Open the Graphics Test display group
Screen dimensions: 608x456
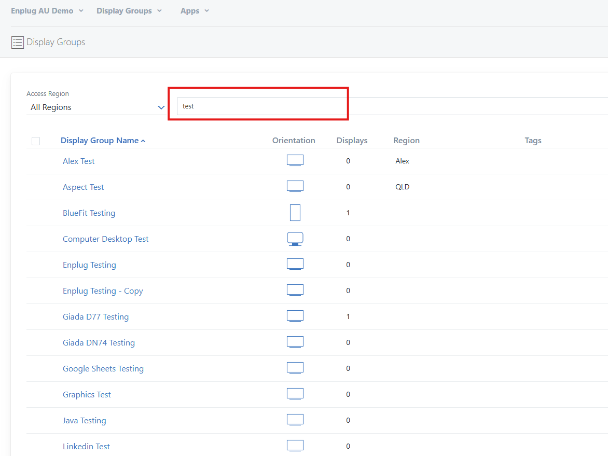click(x=87, y=395)
